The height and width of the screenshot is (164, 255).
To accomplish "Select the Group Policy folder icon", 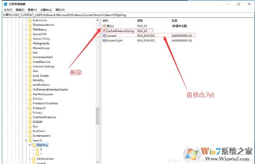I will [x=30, y=39].
